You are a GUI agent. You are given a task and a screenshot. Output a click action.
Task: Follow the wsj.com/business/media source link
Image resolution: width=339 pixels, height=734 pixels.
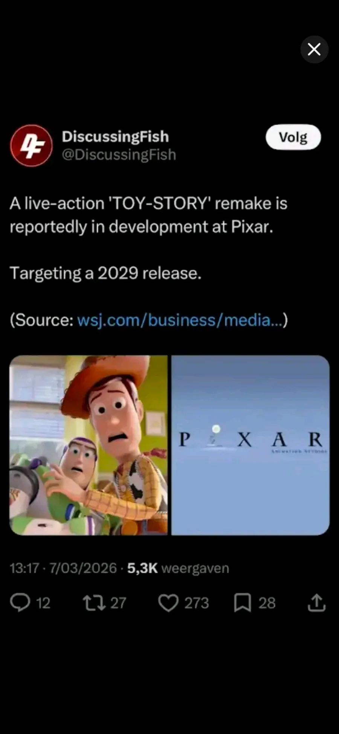[x=180, y=320]
